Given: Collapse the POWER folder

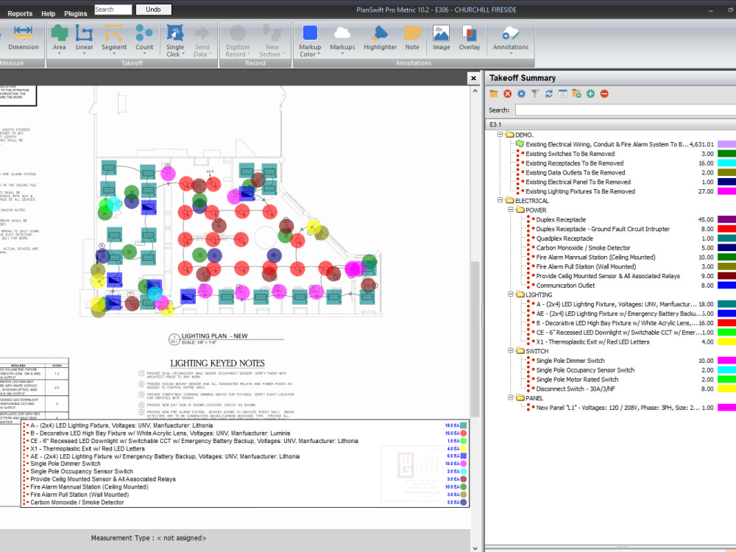Looking at the screenshot, I should pos(511,209).
